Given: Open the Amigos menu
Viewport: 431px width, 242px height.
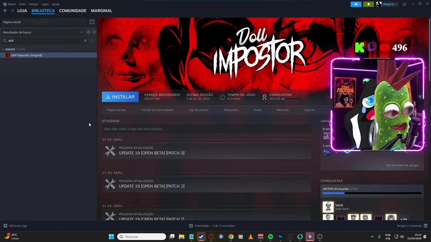Looking at the screenshot, I should pyautogui.click(x=34, y=4).
